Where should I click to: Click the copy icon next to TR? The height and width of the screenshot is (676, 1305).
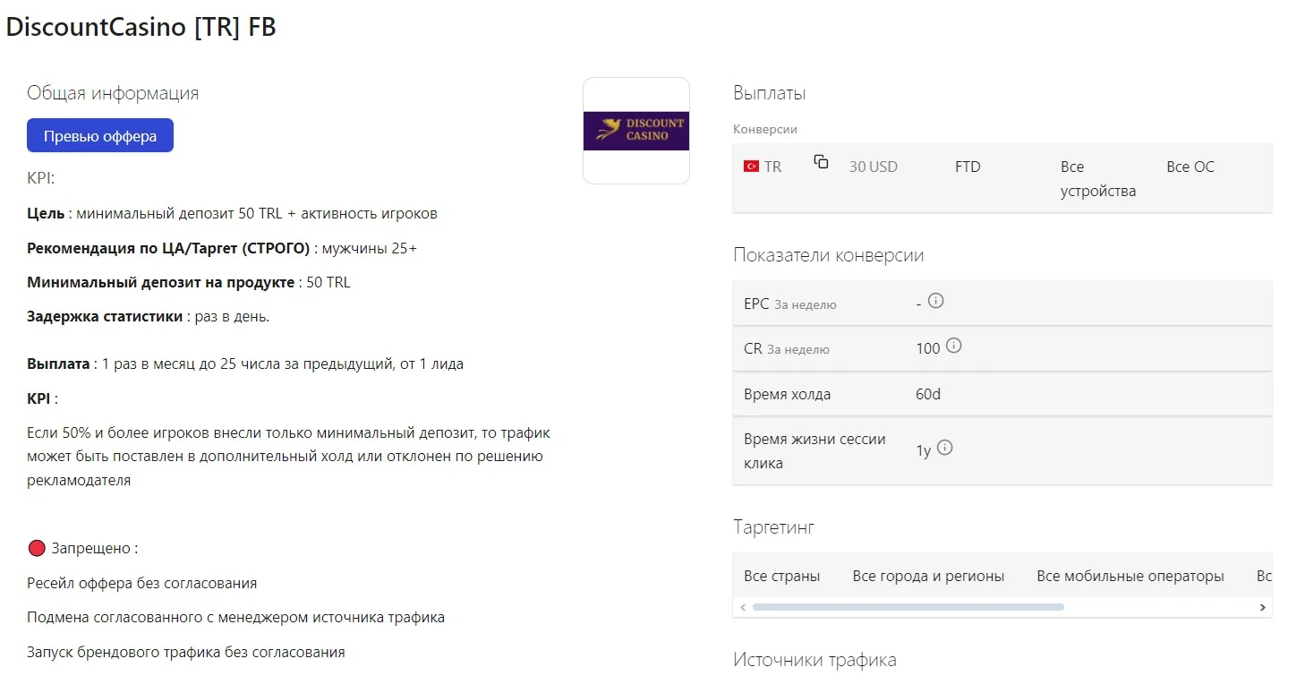point(821,162)
